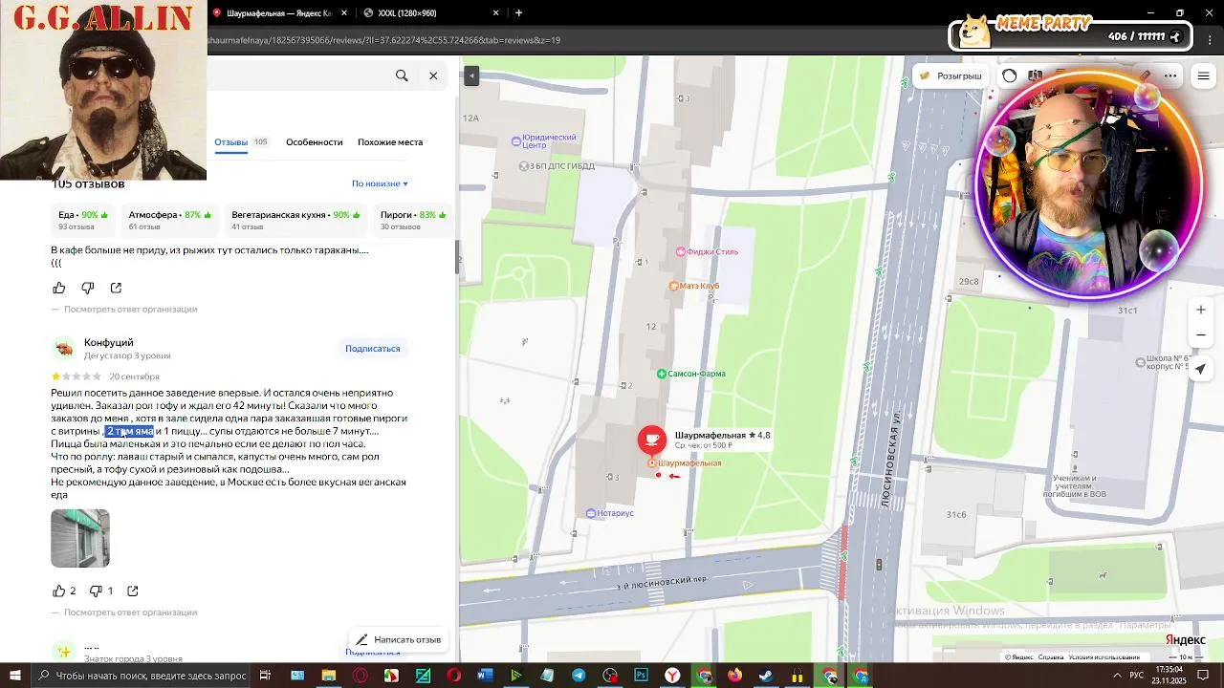The width and height of the screenshot is (1224, 688).
Task: Select the red Шаурмафельная map pin
Action: pyautogui.click(x=652, y=440)
